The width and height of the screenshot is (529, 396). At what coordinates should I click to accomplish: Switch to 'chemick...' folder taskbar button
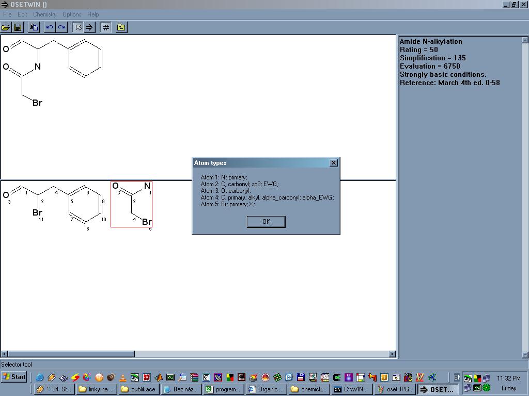coord(309,389)
